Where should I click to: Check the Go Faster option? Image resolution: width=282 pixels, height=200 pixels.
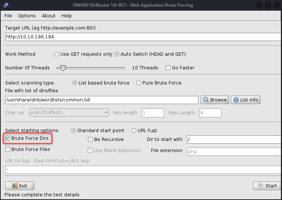pyautogui.click(x=168, y=68)
